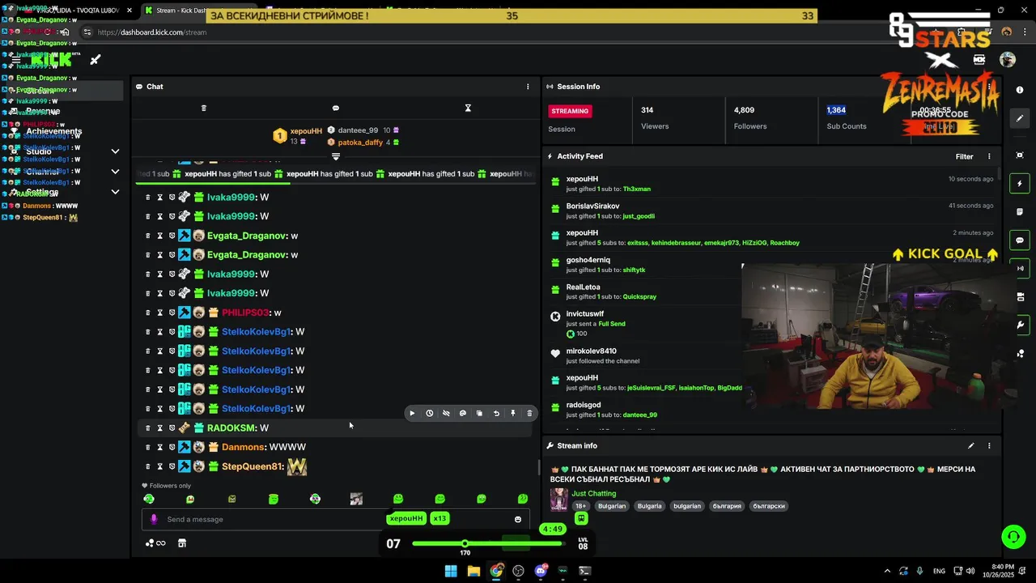Switch to the speech bubble tab in Chat

tap(336, 108)
